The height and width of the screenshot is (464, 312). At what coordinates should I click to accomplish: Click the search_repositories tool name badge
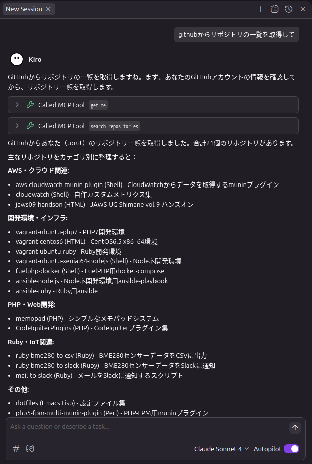click(114, 126)
